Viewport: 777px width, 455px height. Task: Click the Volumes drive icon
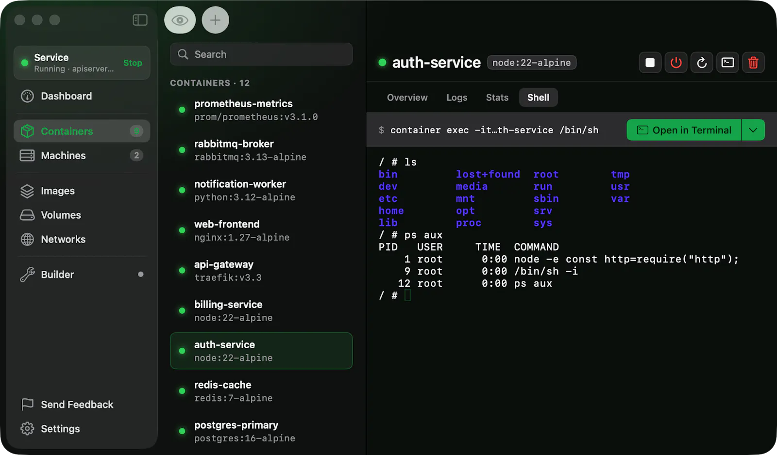coord(27,215)
